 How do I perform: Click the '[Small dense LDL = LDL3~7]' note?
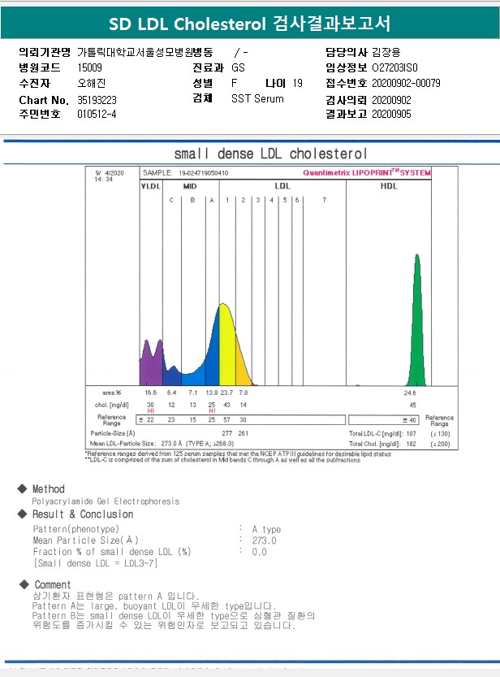point(95,563)
